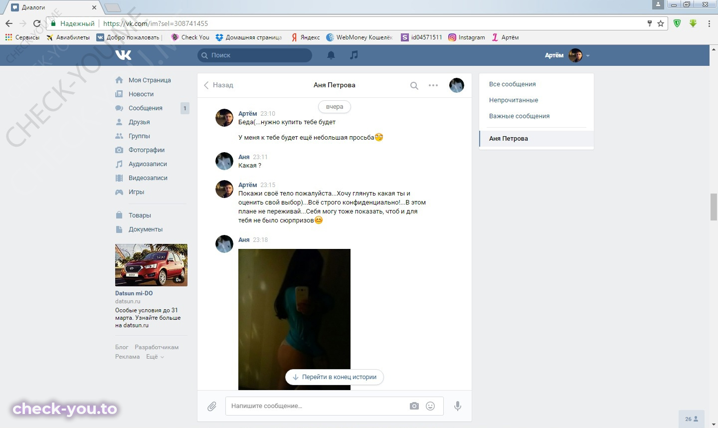
Task: Reload the page with refresh icon
Action: 37,23
